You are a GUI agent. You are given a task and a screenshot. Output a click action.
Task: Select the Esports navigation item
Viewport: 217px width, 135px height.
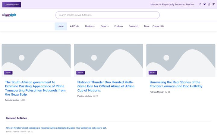pyautogui.click(x=104, y=26)
